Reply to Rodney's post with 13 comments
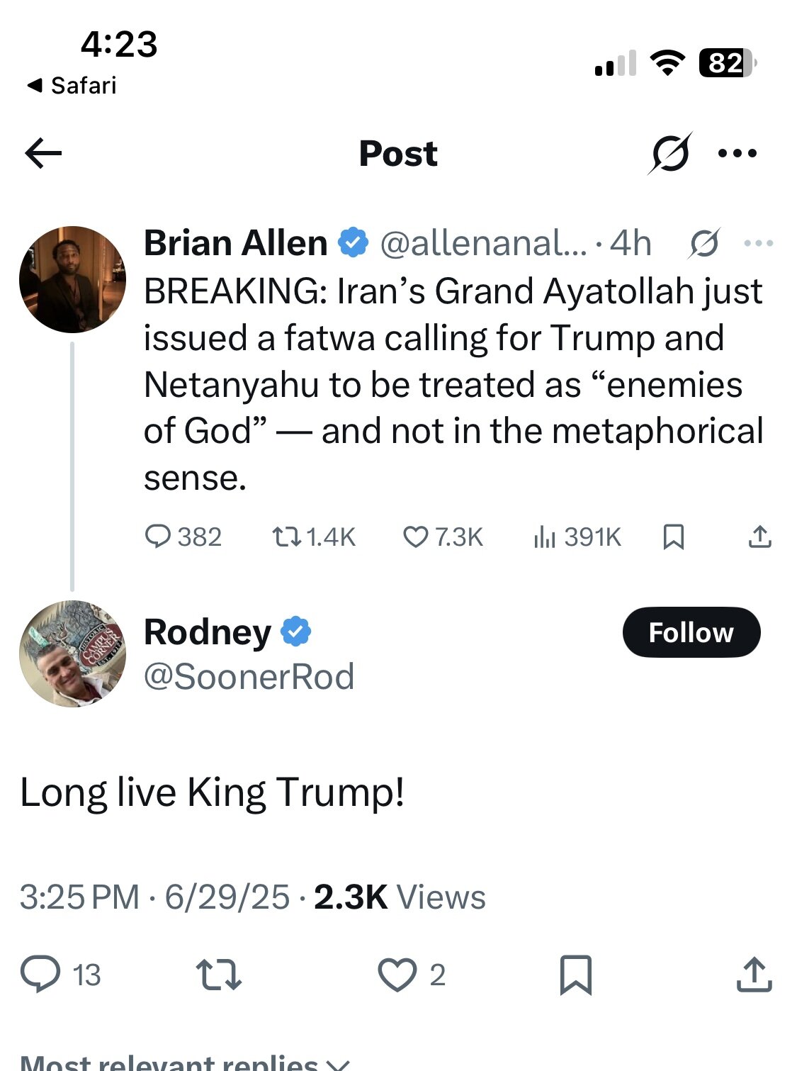Viewport: 797px width, 1071px height. [61, 975]
